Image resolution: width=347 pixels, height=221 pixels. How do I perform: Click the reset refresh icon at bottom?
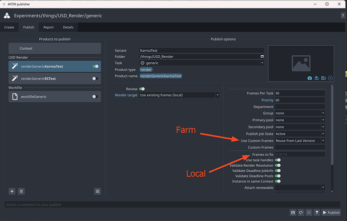300,212
